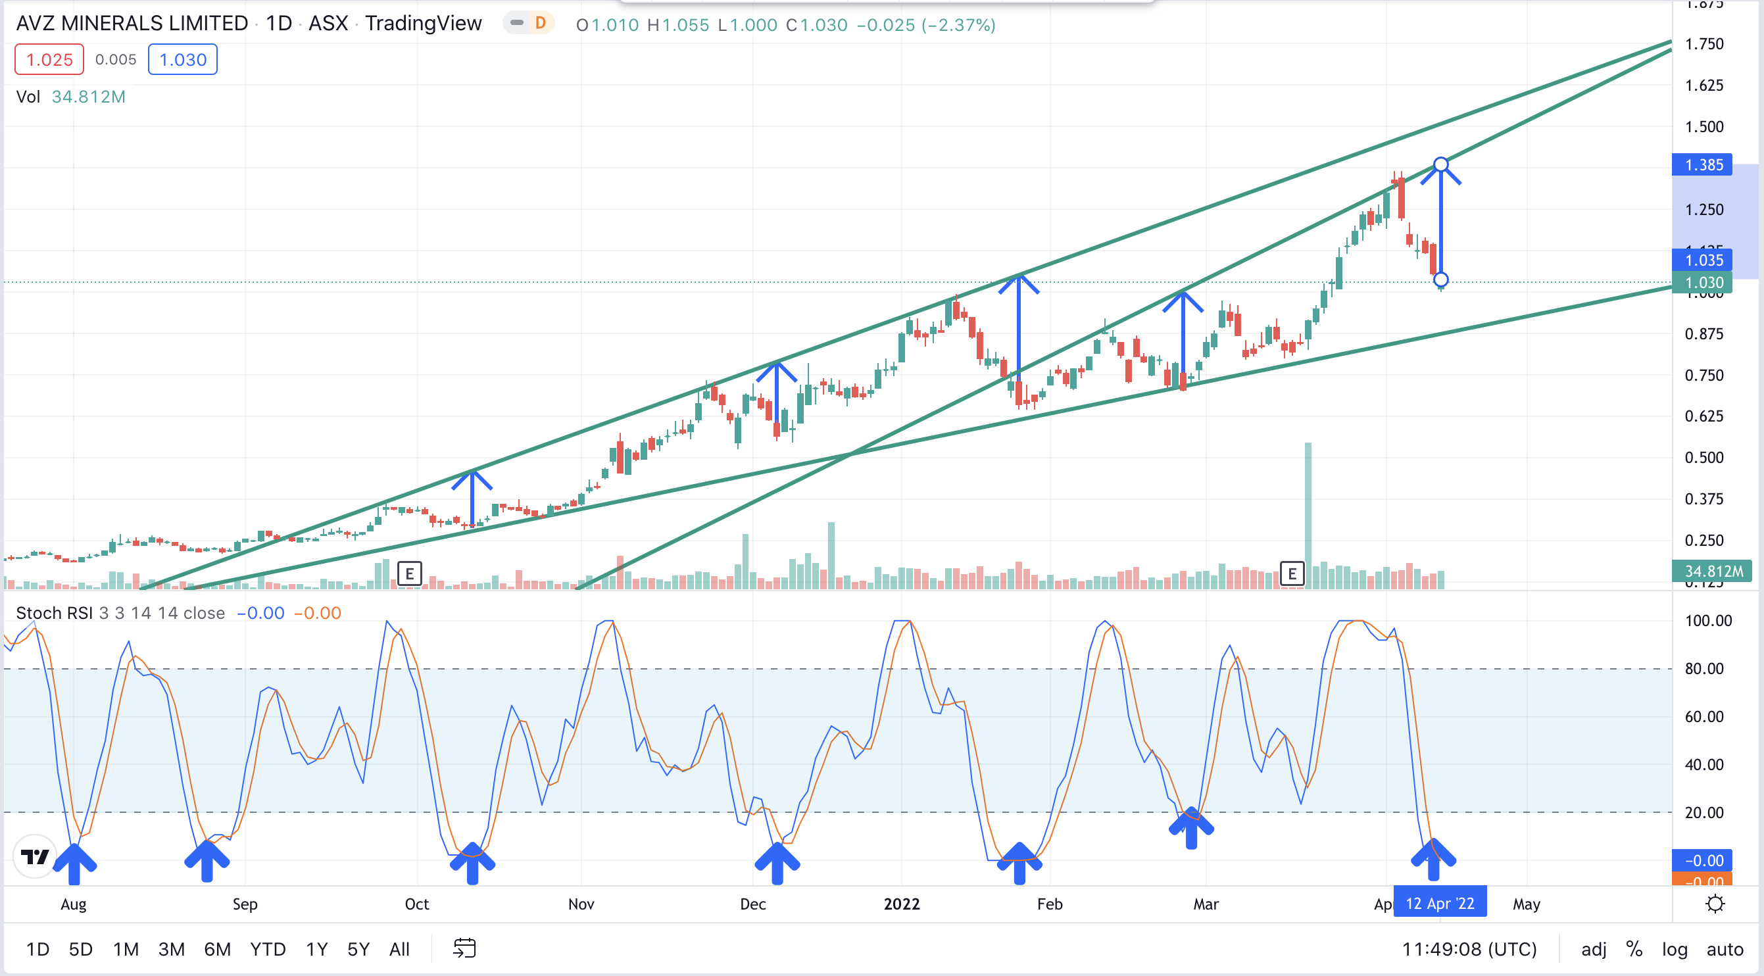Click the March earnings E marker

point(1292,573)
